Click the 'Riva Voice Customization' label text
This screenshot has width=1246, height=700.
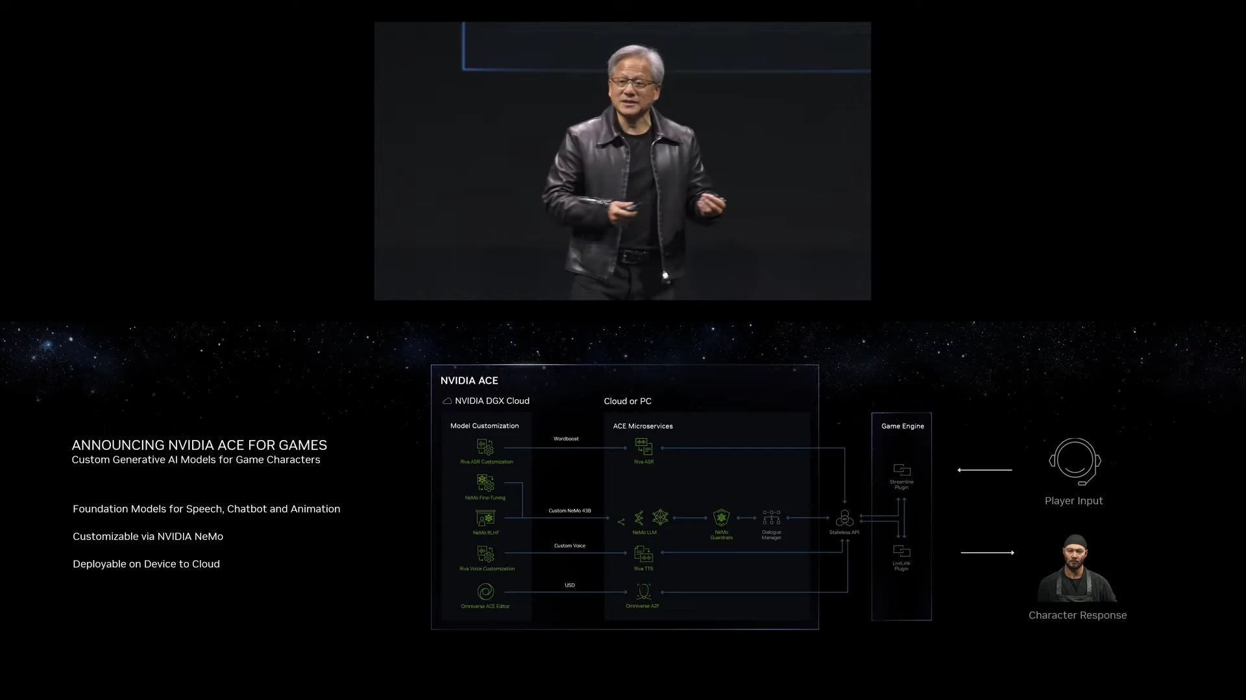(487, 569)
